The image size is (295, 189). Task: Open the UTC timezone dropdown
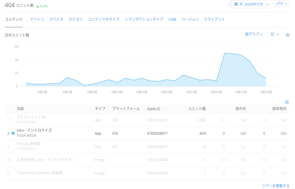click(281, 4)
